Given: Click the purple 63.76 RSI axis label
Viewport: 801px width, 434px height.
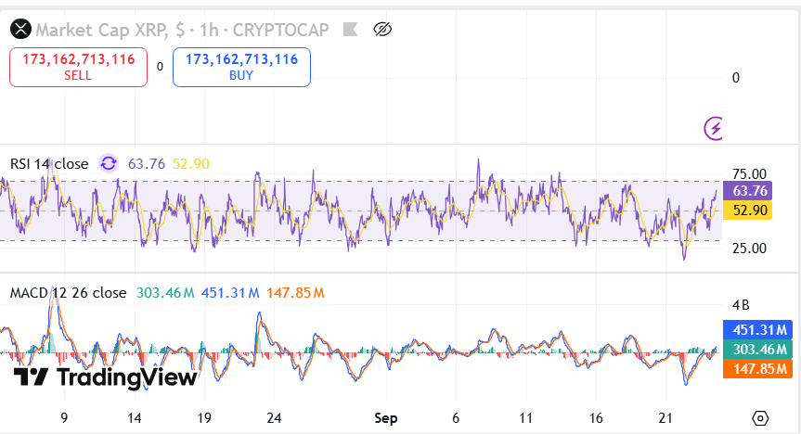Looking at the screenshot, I should tap(748, 191).
